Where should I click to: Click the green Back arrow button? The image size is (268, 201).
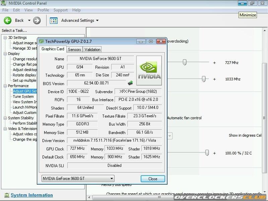click(8, 20)
